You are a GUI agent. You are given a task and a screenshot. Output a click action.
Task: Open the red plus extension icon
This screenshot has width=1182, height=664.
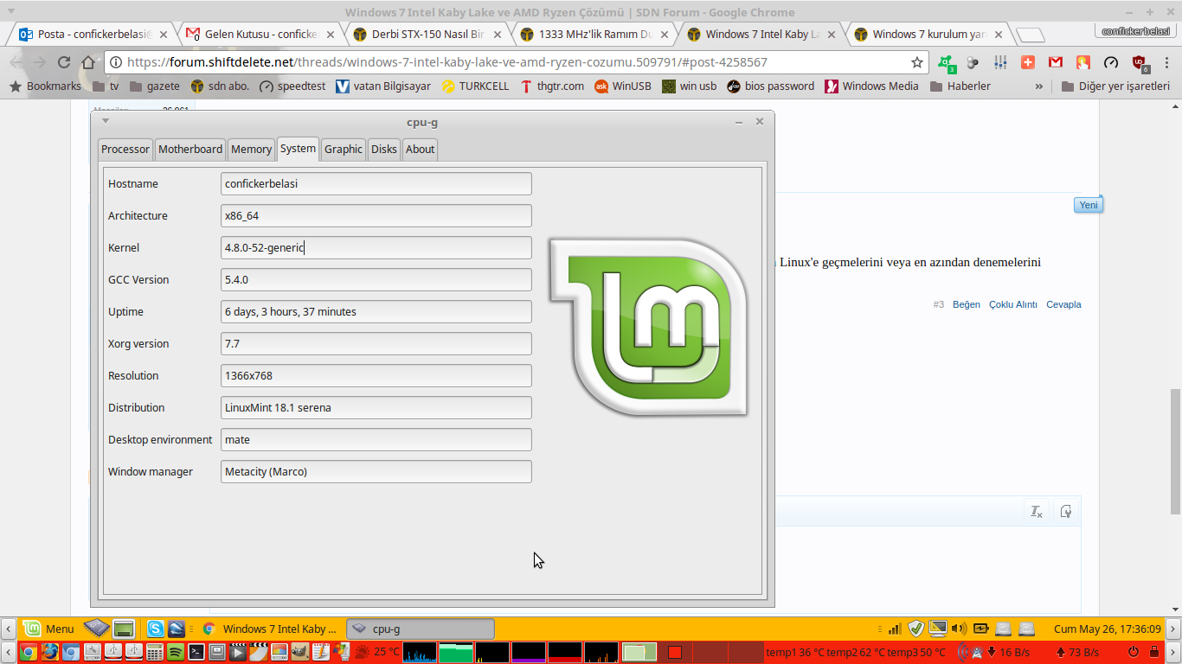(1028, 62)
